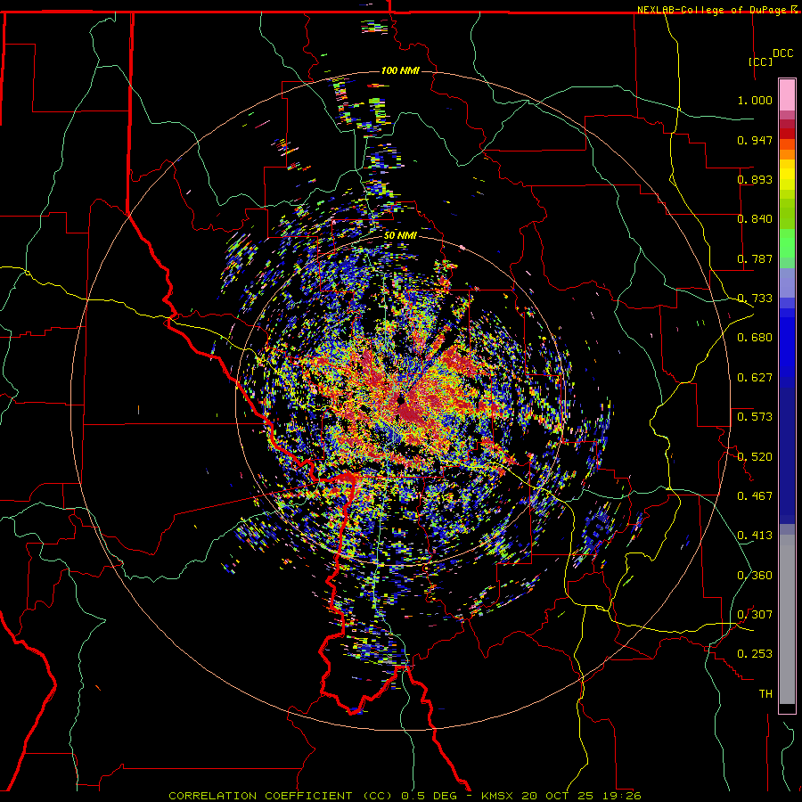The height and width of the screenshot is (802, 802).
Task: Click the bright green segment of the color bar
Action: pos(787,243)
